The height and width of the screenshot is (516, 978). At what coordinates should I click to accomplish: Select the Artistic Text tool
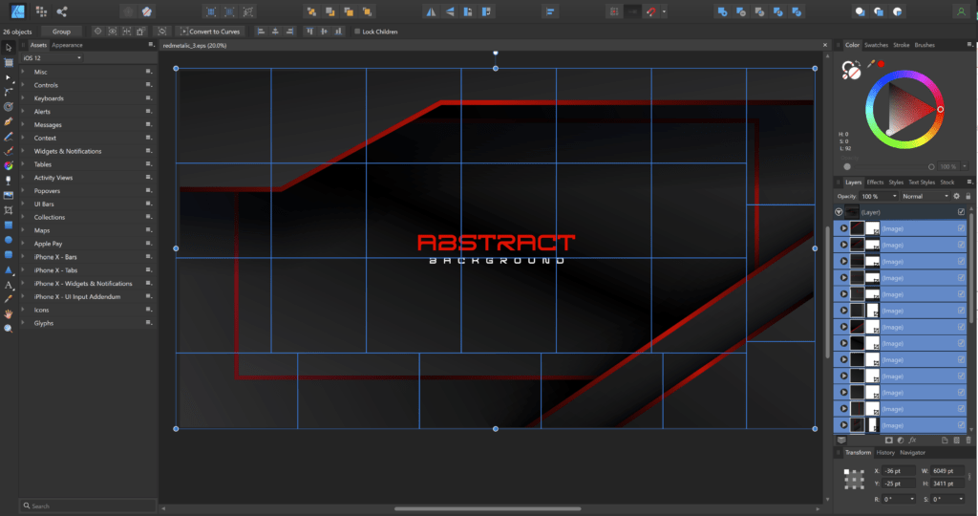click(x=8, y=285)
